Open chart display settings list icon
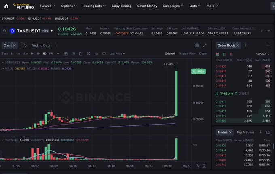275x174 pixels. [96, 54]
